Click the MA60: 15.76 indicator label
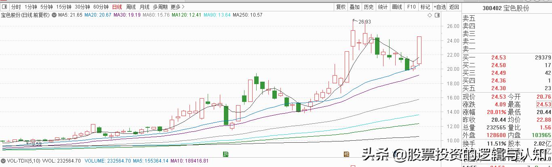Viewport: 552px width, 167px height. [x=156, y=15]
